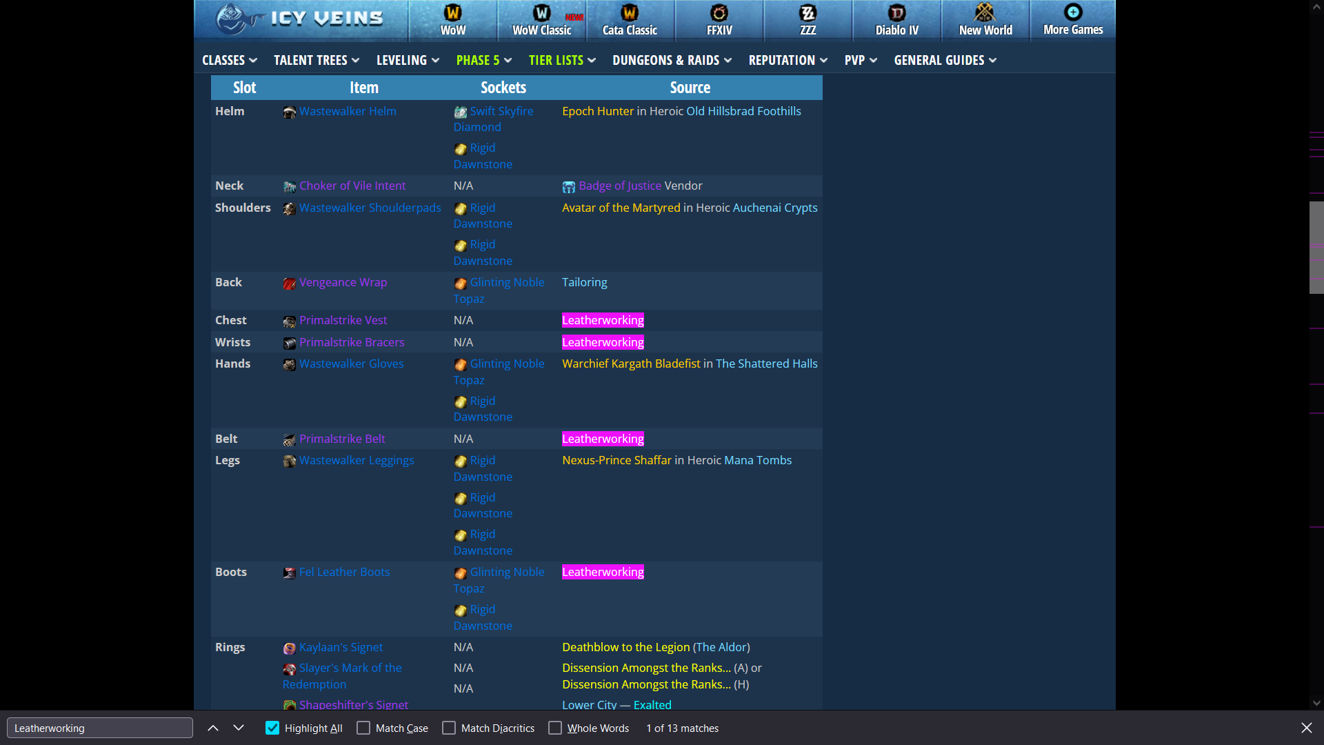Close the find bar
The width and height of the screenshot is (1324, 745).
pos(1307,728)
